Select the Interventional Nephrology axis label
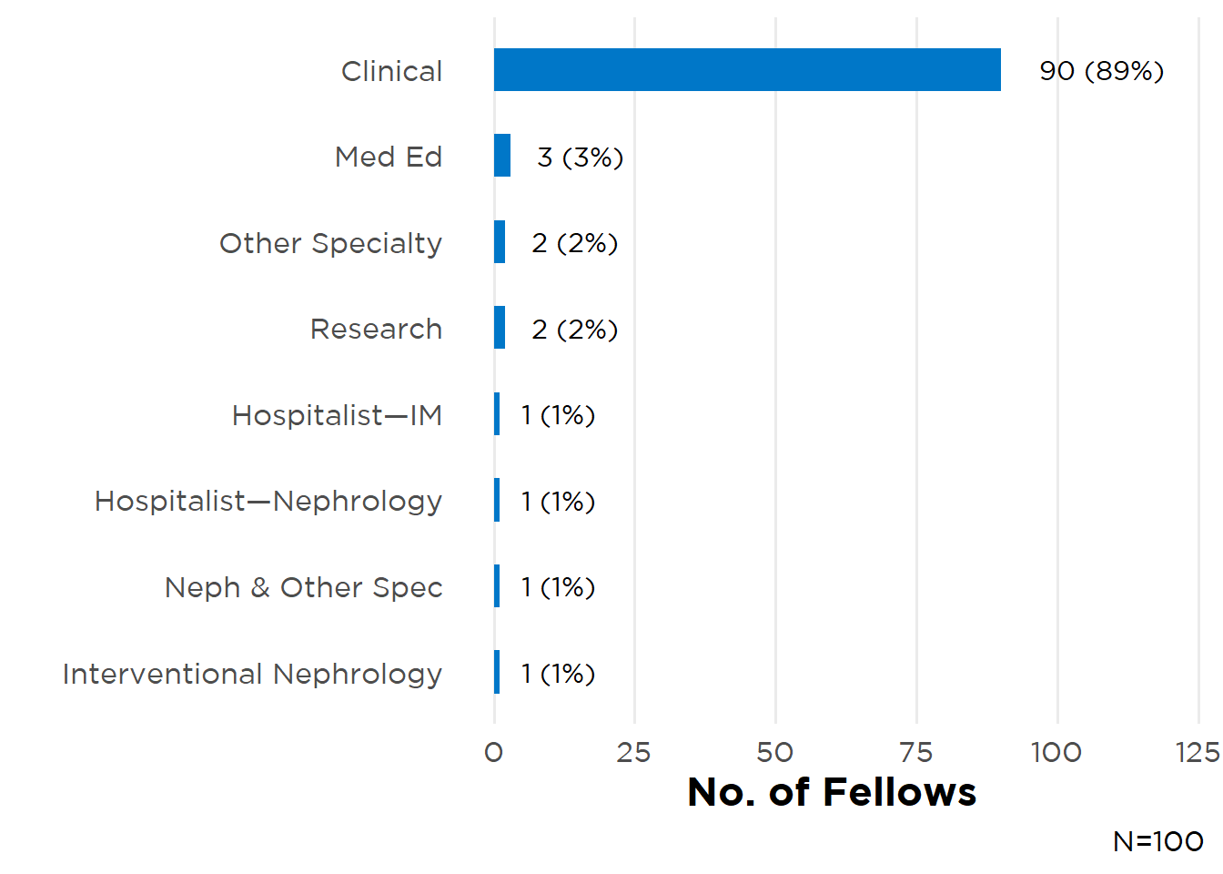The height and width of the screenshot is (874, 1223). coord(252,674)
